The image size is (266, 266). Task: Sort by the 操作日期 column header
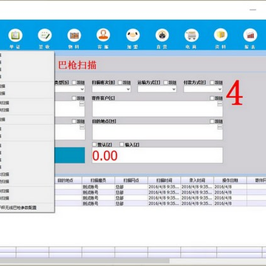[x=231, y=180]
